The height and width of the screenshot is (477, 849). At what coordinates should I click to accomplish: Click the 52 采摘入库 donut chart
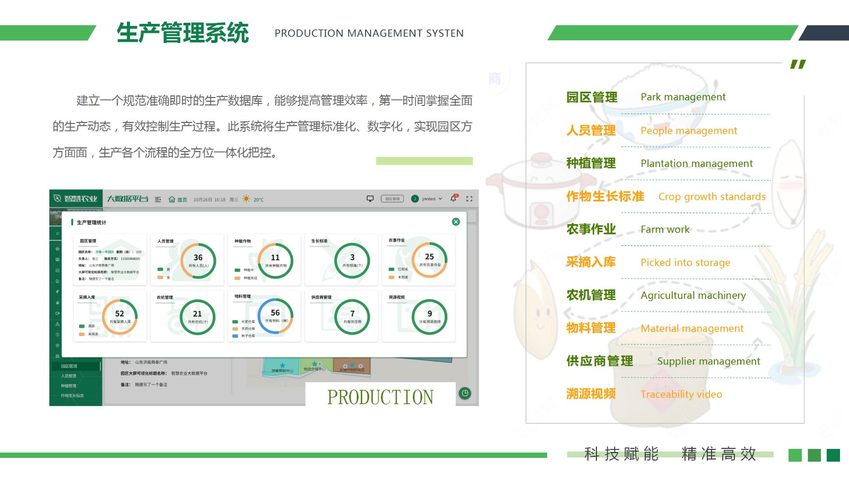119,316
